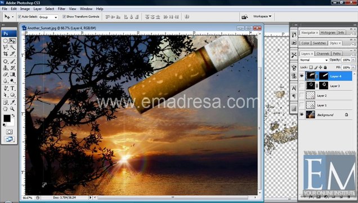This screenshot has width=358, height=203.
Task: Select the Blur tool
Action: click(6, 81)
